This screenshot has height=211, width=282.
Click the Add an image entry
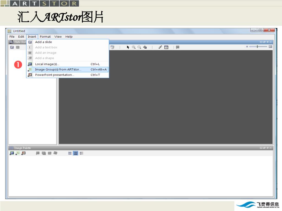coord(68,53)
